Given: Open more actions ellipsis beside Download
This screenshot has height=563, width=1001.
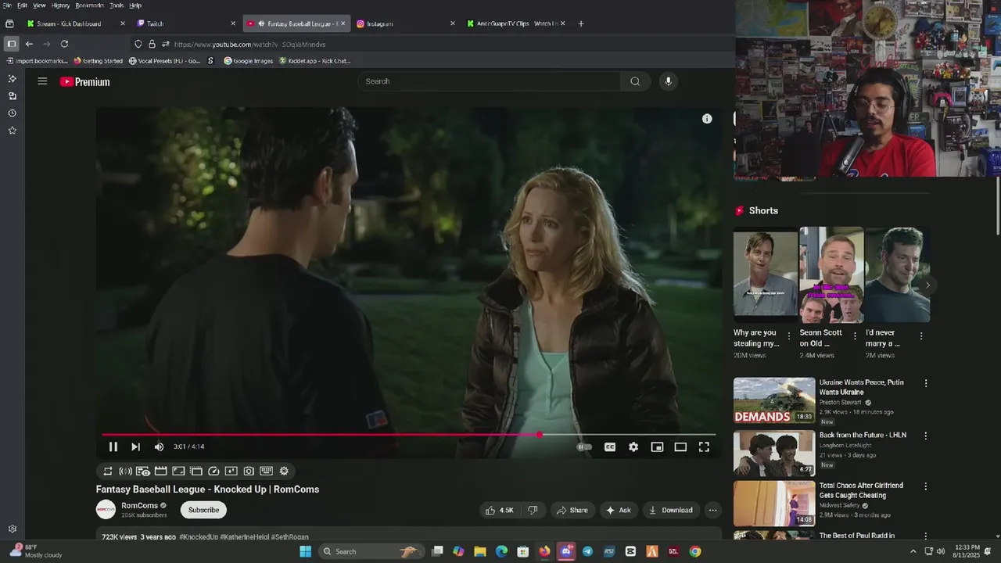Looking at the screenshot, I should click(x=712, y=510).
